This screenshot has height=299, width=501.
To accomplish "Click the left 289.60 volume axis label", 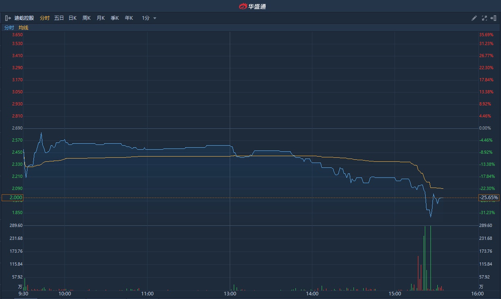I will coord(16,225).
